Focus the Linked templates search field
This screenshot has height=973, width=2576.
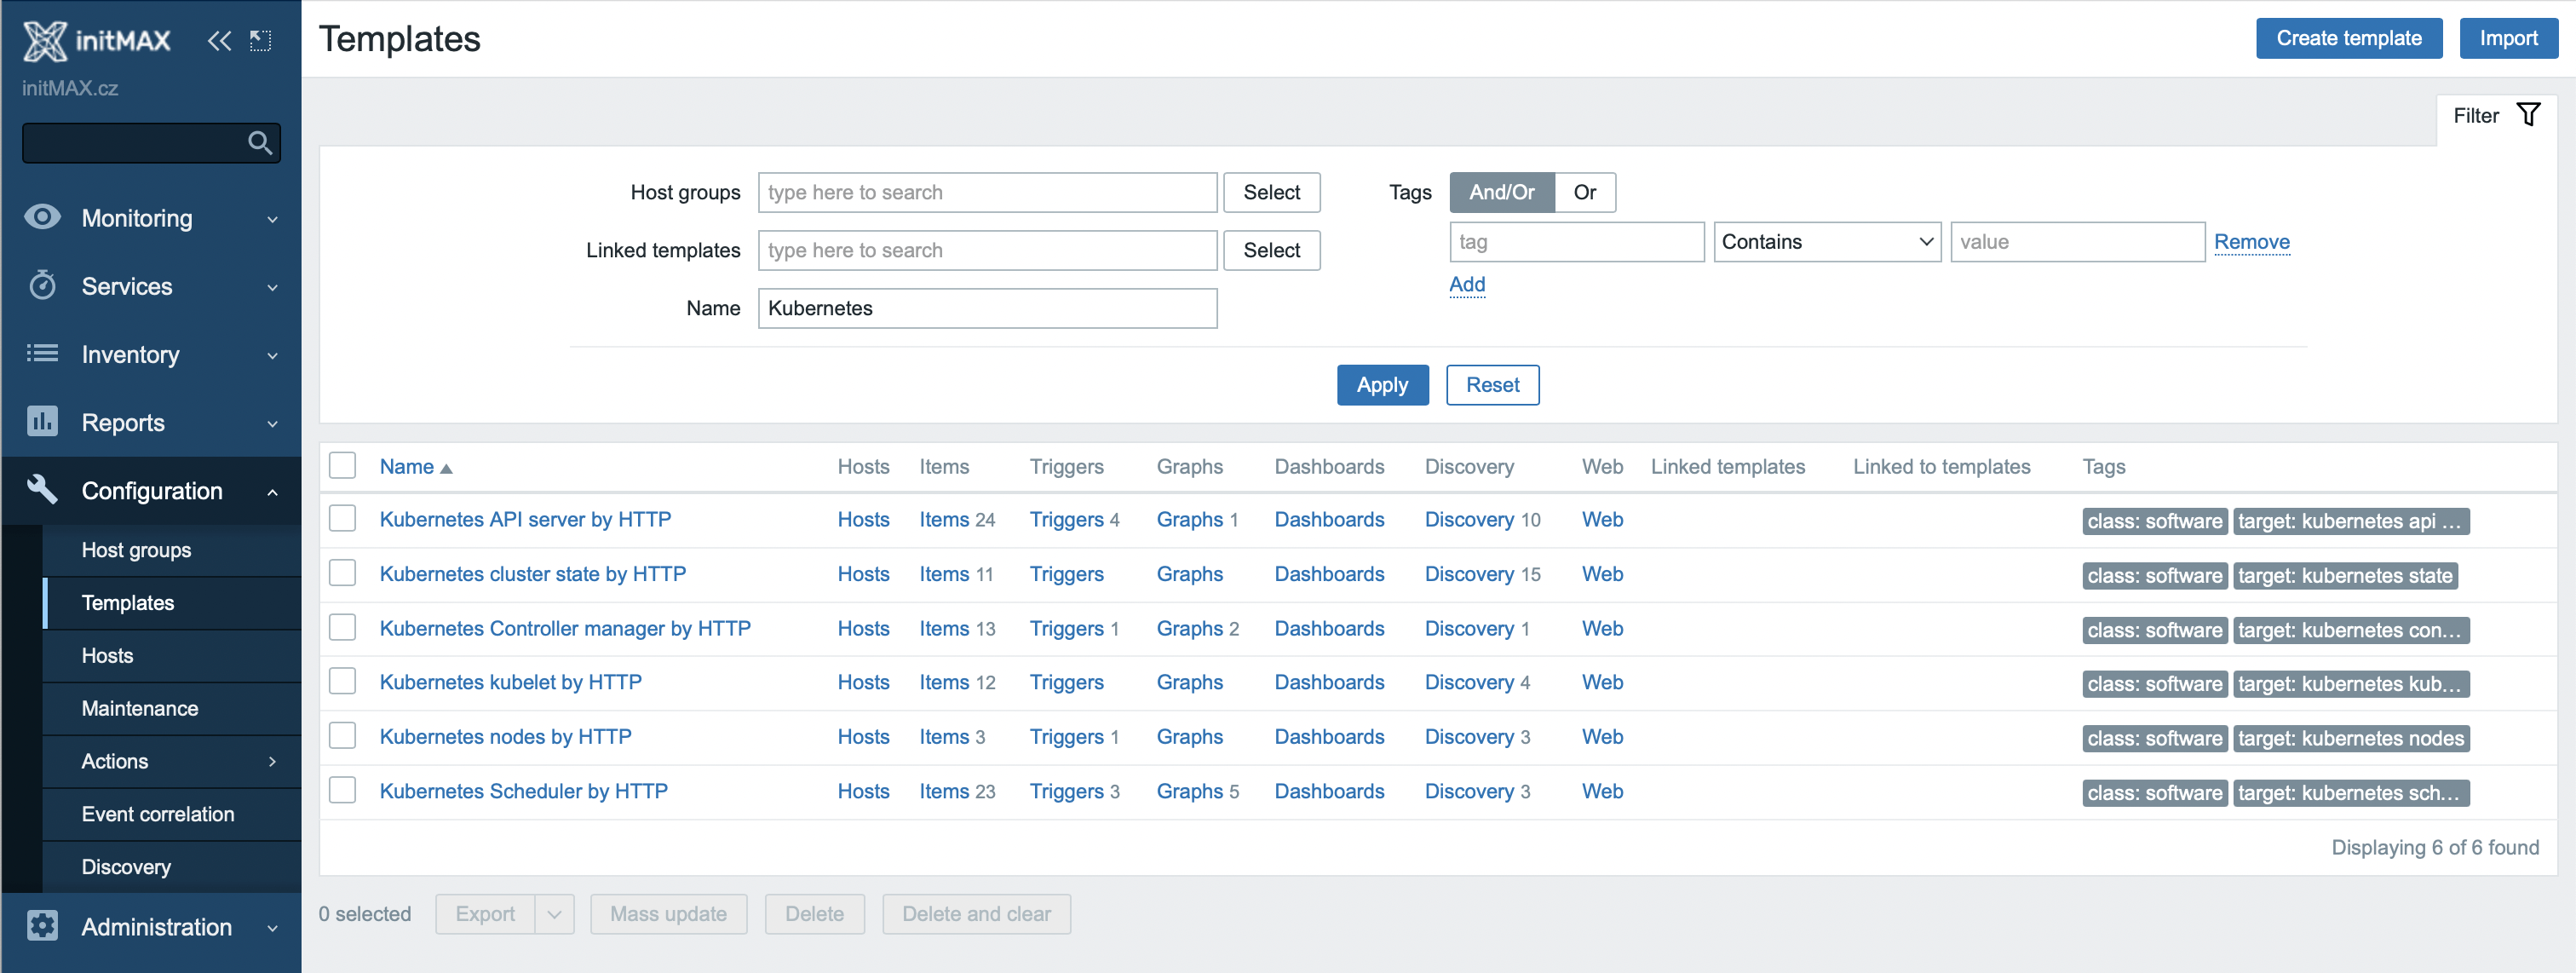987,250
